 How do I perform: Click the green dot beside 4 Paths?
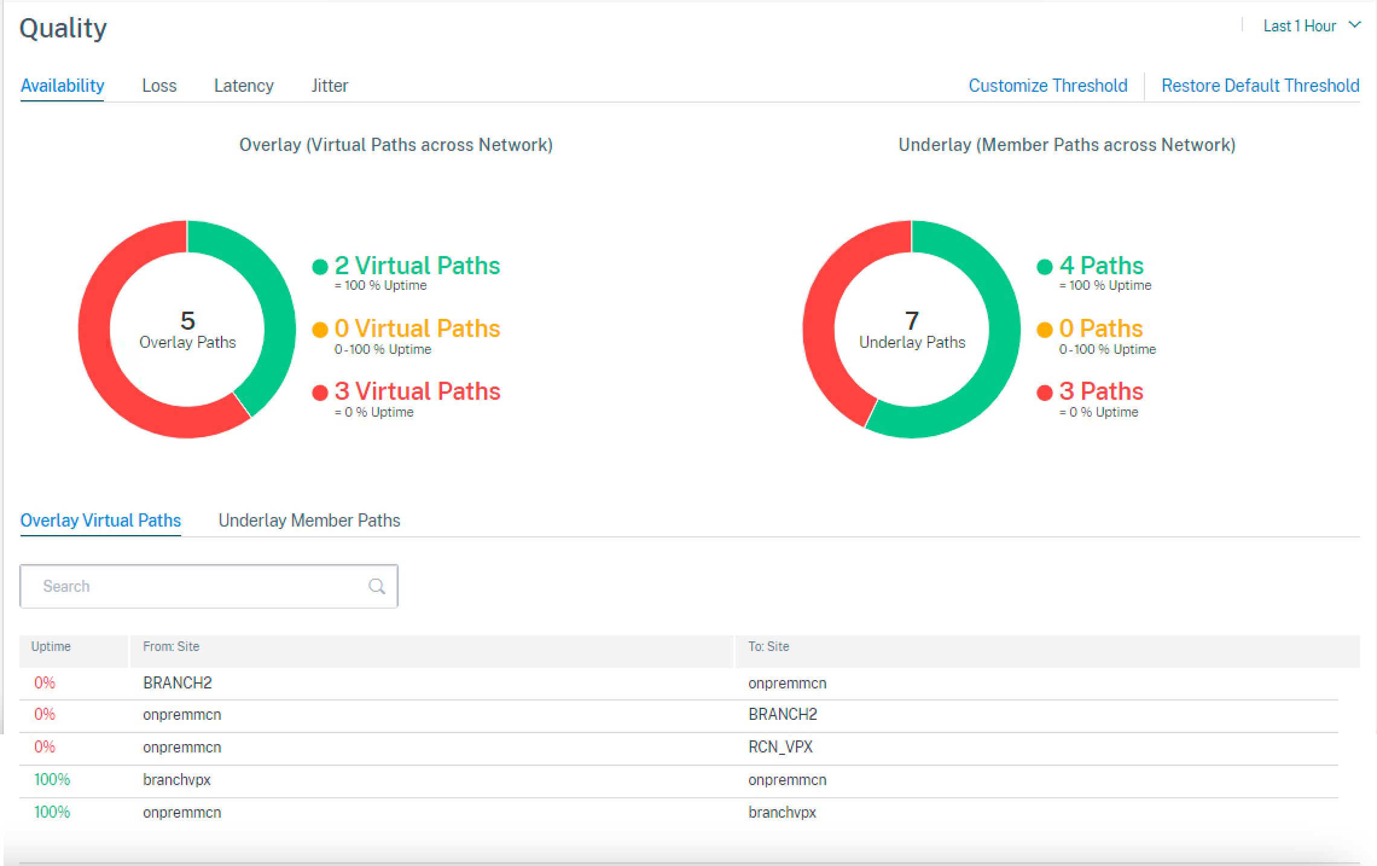(1045, 266)
